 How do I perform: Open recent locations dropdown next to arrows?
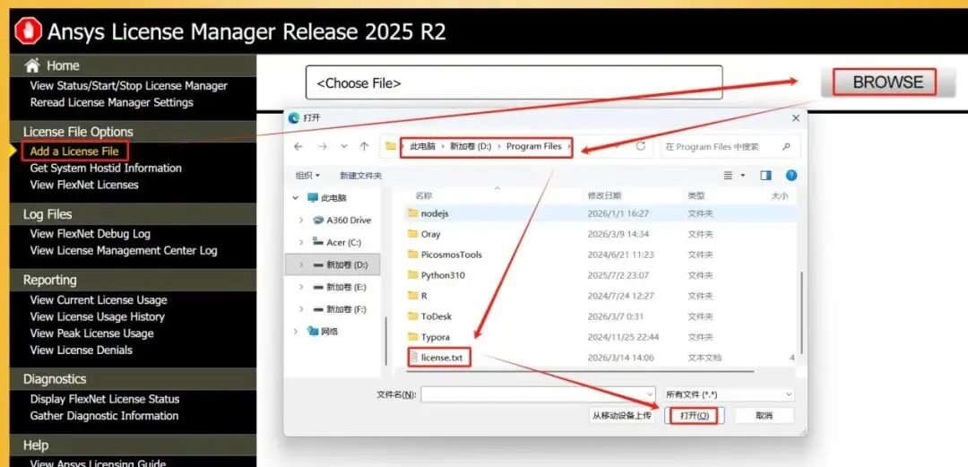[344, 146]
